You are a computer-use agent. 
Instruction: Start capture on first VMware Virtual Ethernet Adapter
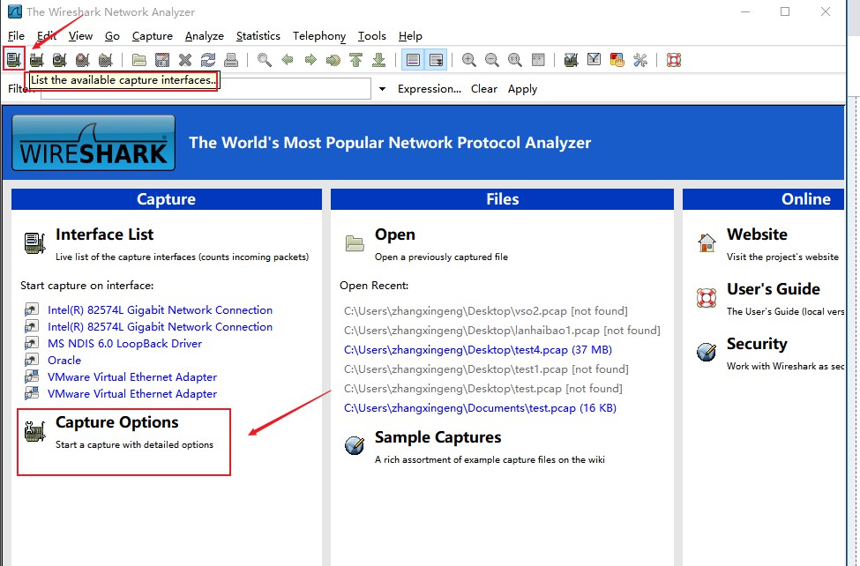(x=132, y=376)
